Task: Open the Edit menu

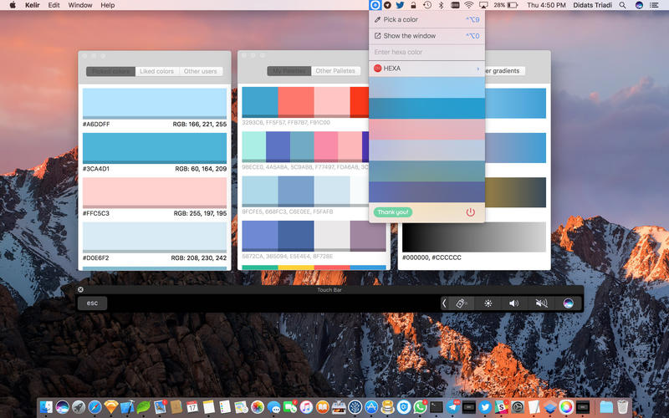Action: (x=54, y=5)
